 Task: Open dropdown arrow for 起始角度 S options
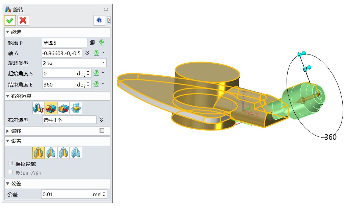[103, 73]
